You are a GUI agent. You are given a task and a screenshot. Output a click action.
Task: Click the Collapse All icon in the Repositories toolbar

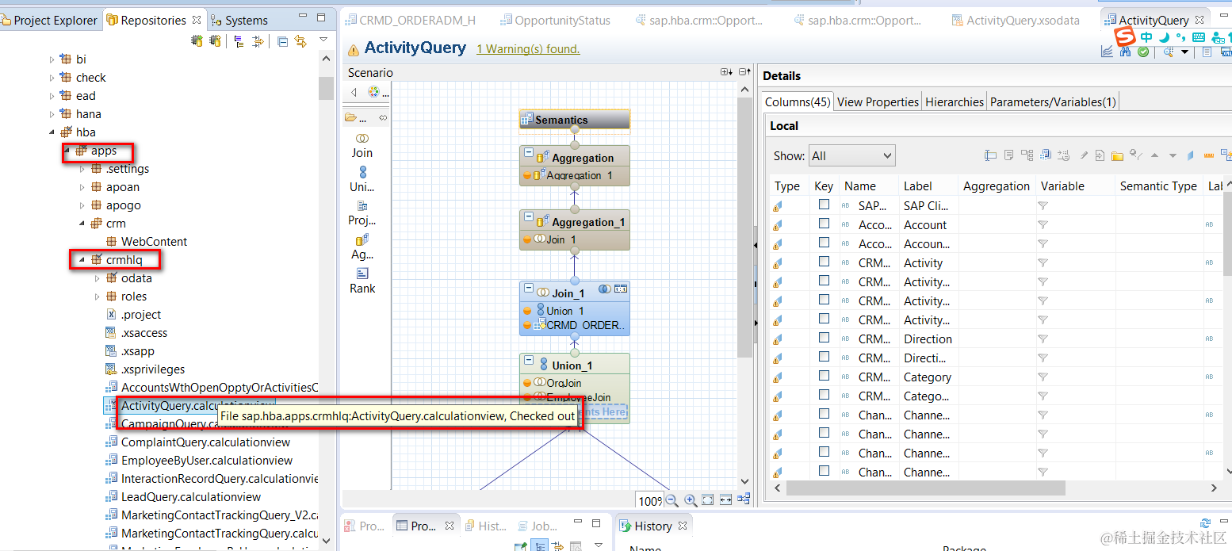283,42
